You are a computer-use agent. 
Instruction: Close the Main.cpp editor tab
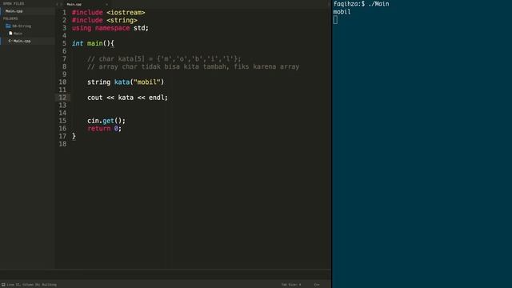click(106, 4)
